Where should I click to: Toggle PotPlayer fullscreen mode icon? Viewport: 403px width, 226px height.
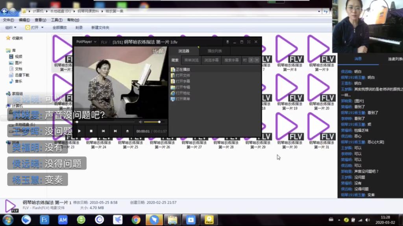click(249, 42)
